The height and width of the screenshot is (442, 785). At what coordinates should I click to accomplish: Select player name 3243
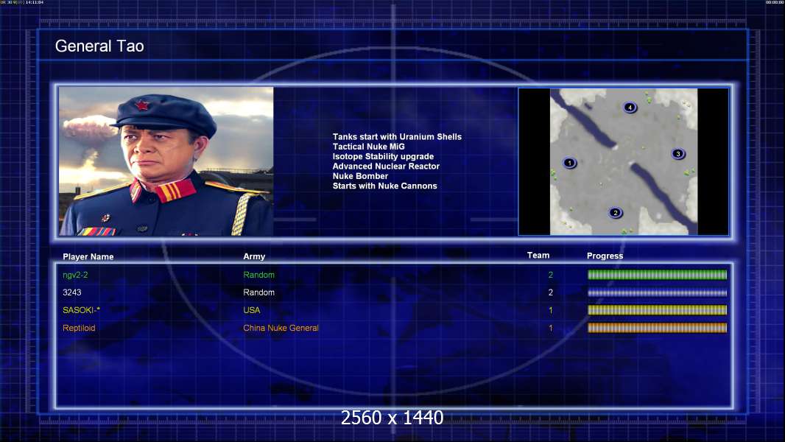[72, 292]
